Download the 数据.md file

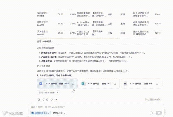click(157, 84)
